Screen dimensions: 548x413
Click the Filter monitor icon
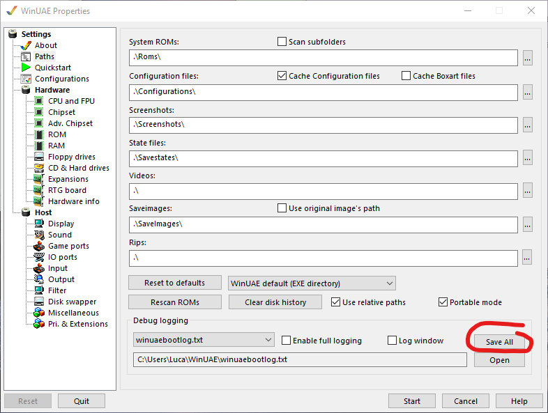[39, 290]
